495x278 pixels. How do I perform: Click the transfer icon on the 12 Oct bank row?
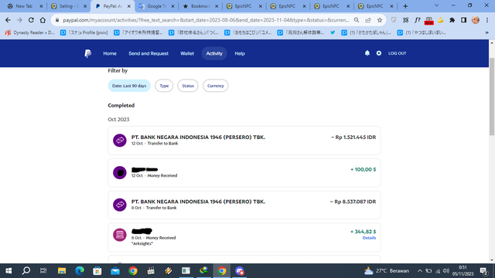tap(120, 141)
